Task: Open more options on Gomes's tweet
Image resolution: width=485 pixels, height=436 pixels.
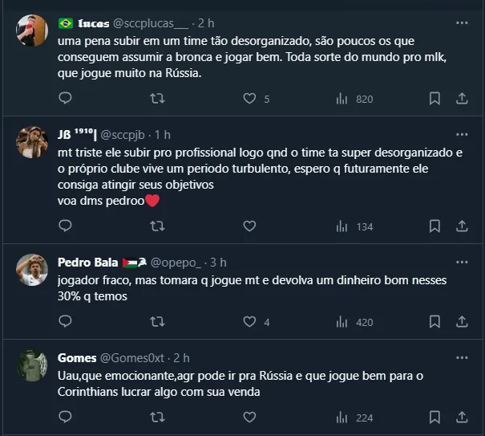Action: (462, 358)
